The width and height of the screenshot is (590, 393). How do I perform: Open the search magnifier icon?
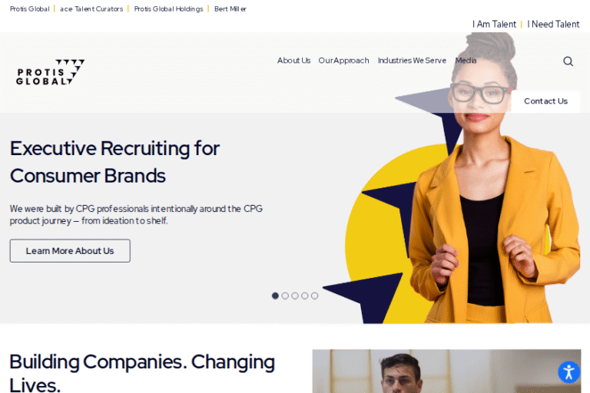pos(568,61)
